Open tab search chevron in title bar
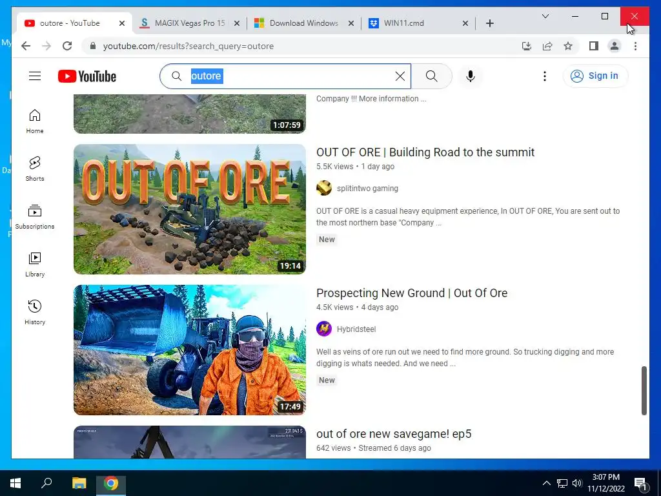 coord(545,16)
